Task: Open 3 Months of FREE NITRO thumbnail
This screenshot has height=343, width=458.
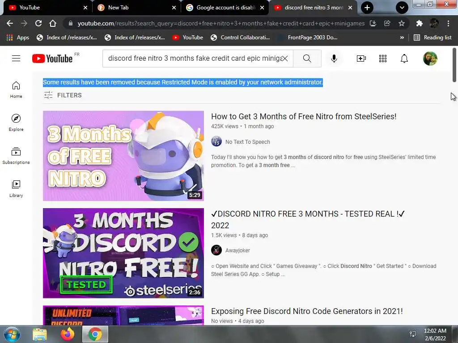Action: click(123, 156)
